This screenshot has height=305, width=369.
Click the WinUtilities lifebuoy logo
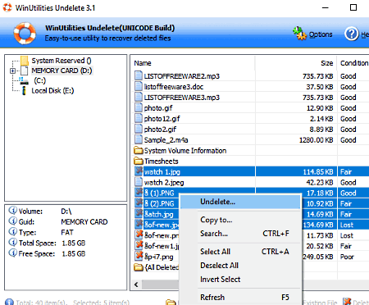click(25, 33)
